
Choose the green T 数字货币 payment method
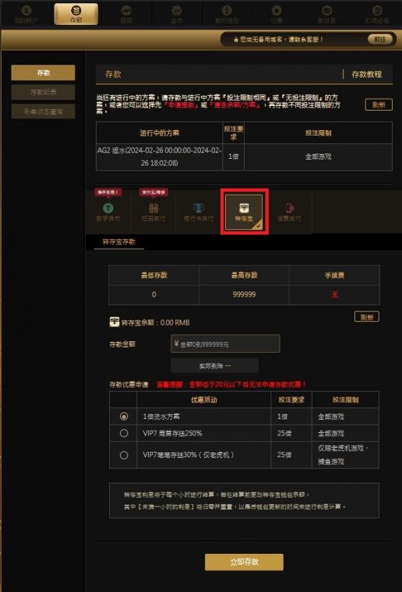108,211
